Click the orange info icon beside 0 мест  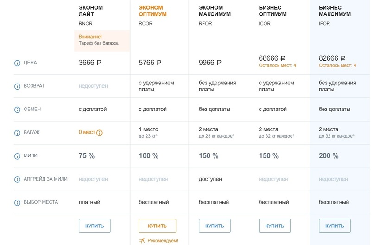pos(99,133)
